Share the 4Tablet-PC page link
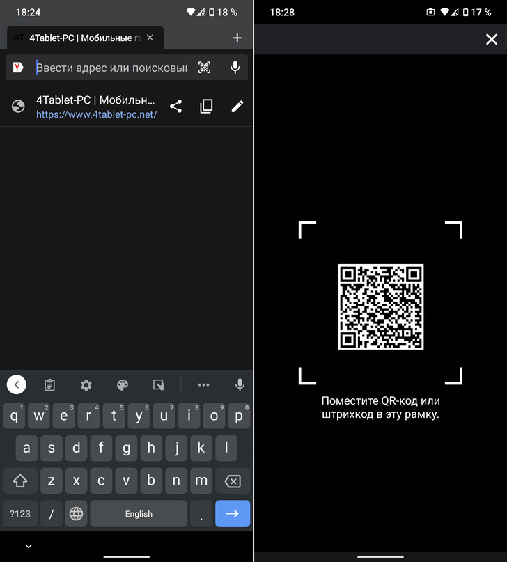Screen dimensions: 507x562 [x=175, y=107]
